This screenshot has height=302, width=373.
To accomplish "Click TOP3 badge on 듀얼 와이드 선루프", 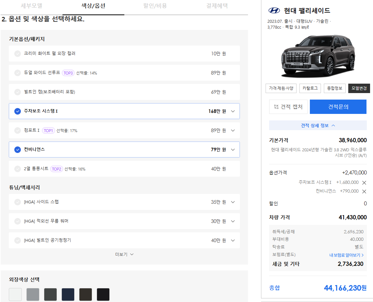I will pos(68,73).
